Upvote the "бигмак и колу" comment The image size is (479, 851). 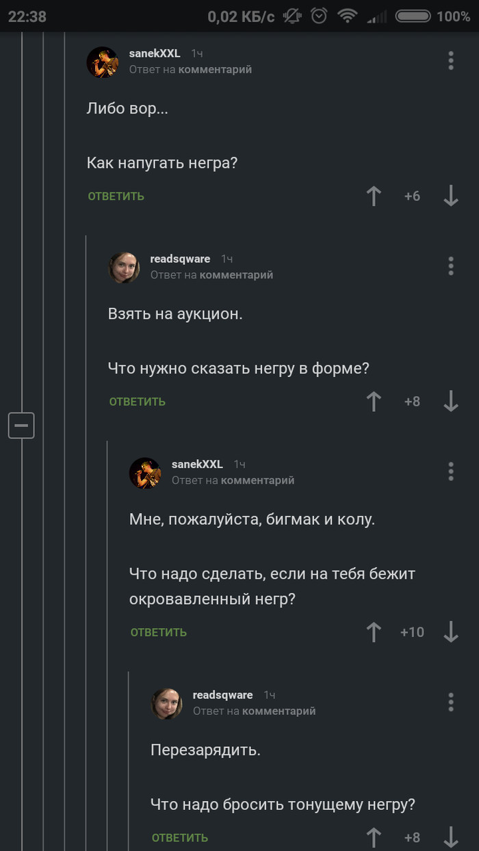(x=374, y=632)
